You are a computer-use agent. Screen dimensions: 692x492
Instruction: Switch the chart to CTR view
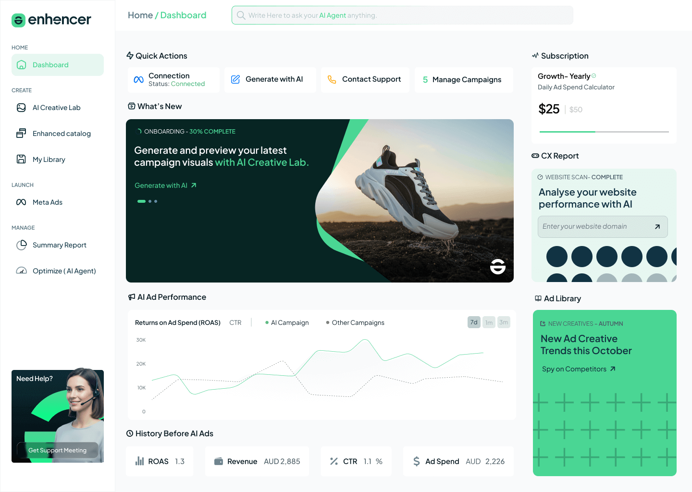click(x=235, y=322)
